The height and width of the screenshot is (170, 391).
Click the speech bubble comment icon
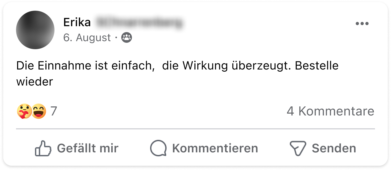pos(158,148)
